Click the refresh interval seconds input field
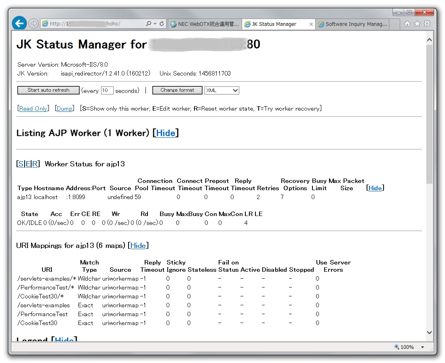 click(x=107, y=90)
